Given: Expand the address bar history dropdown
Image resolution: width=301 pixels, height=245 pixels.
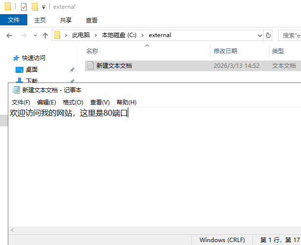Looking at the screenshot, I should point(260,36).
